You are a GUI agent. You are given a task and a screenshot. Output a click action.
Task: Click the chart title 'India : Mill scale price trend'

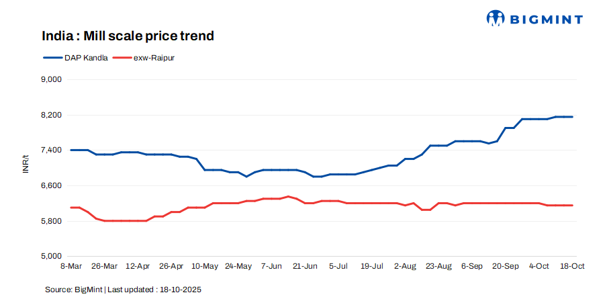tap(128, 36)
